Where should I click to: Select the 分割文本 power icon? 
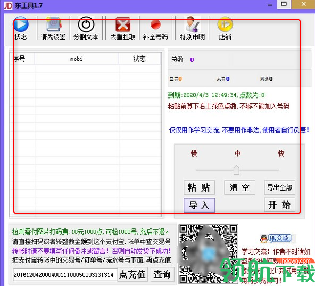(x=86, y=24)
